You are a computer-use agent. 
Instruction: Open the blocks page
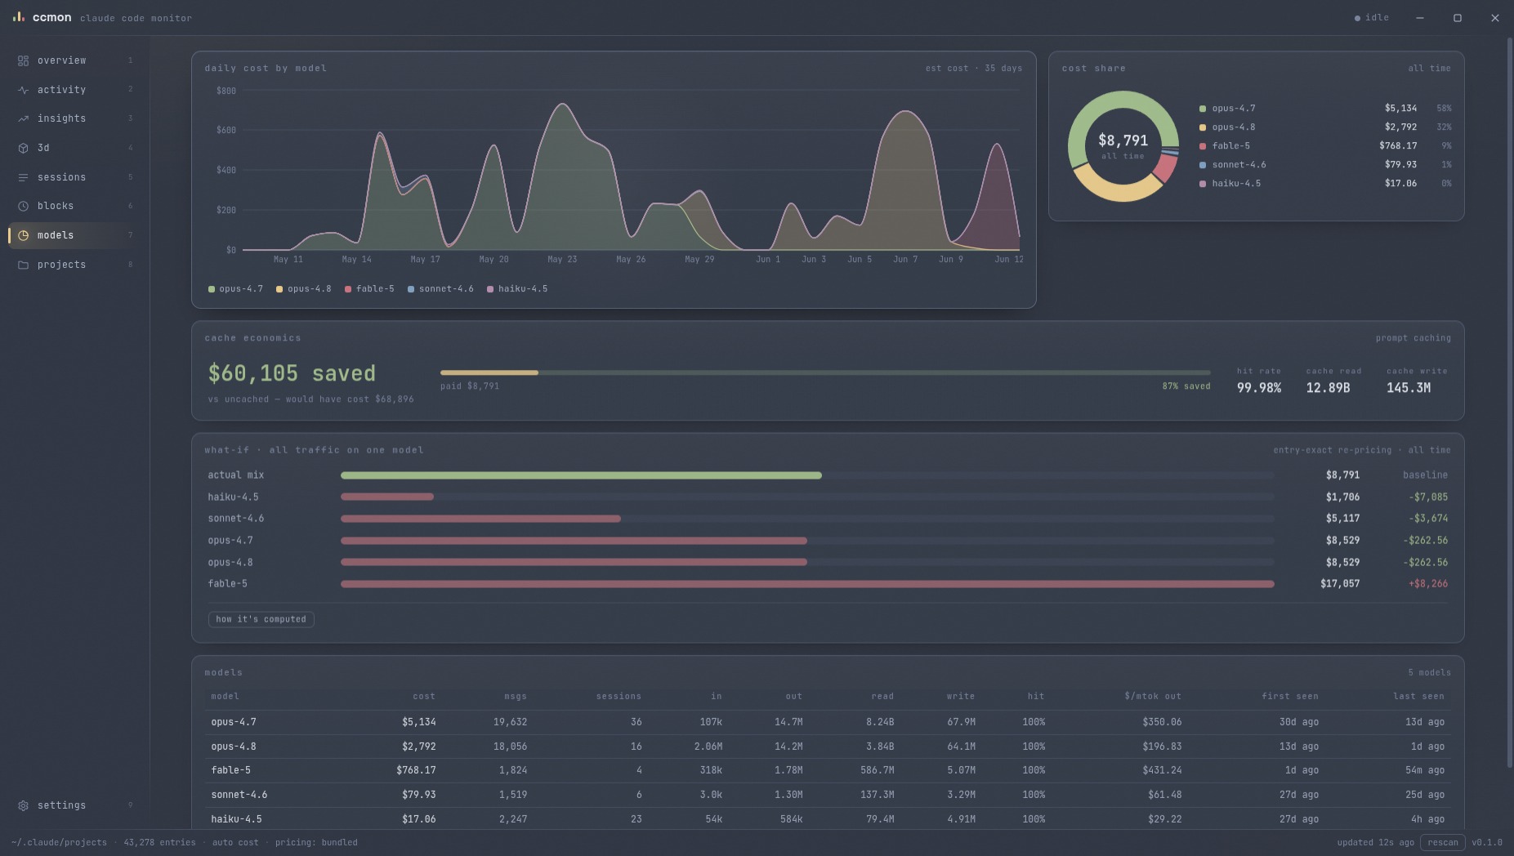(x=74, y=206)
